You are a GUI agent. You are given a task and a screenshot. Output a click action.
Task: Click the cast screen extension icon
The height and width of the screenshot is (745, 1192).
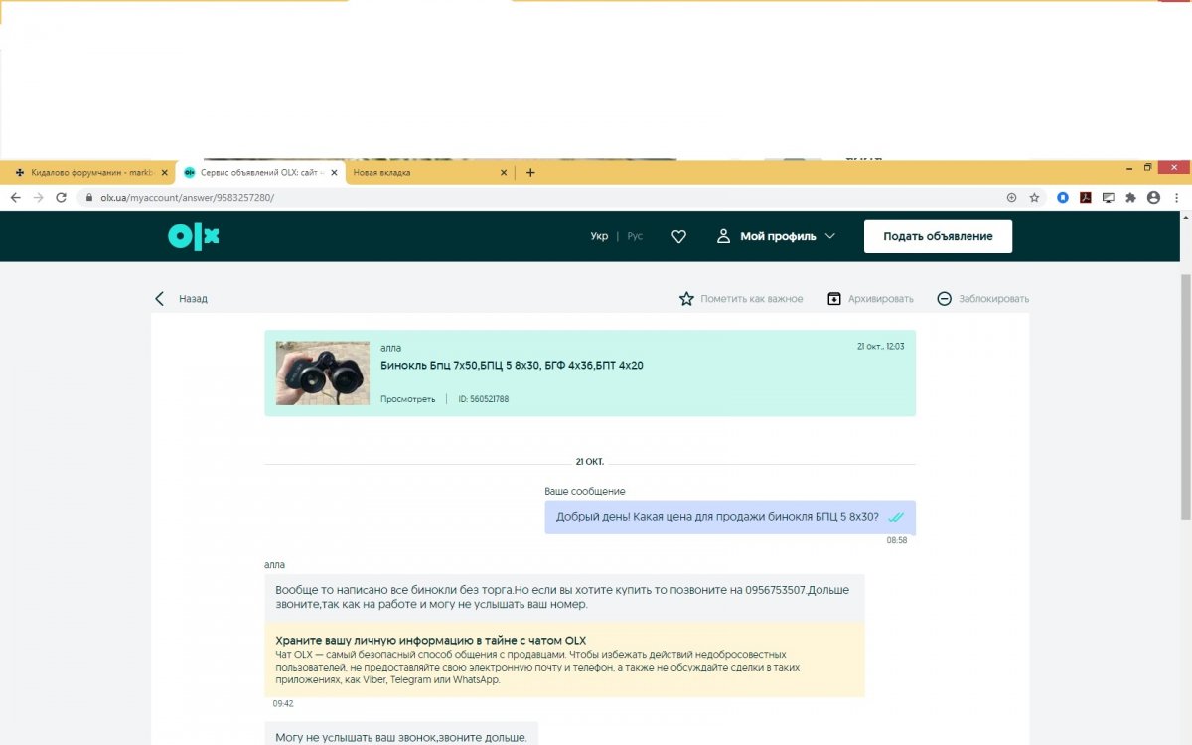click(1109, 198)
